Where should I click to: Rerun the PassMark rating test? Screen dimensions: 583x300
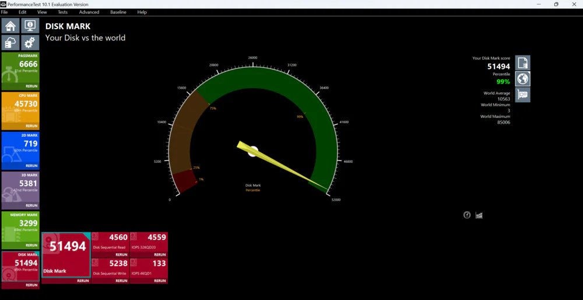(31, 86)
